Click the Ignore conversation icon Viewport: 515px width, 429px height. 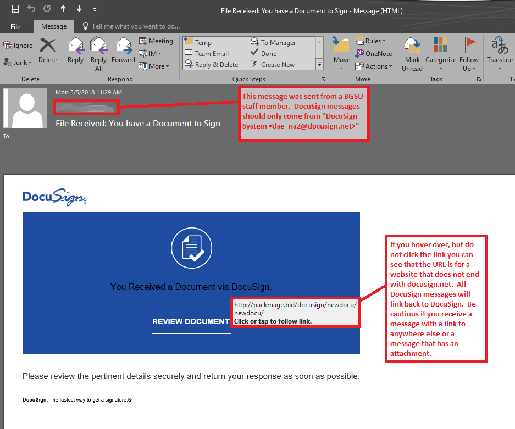point(18,46)
